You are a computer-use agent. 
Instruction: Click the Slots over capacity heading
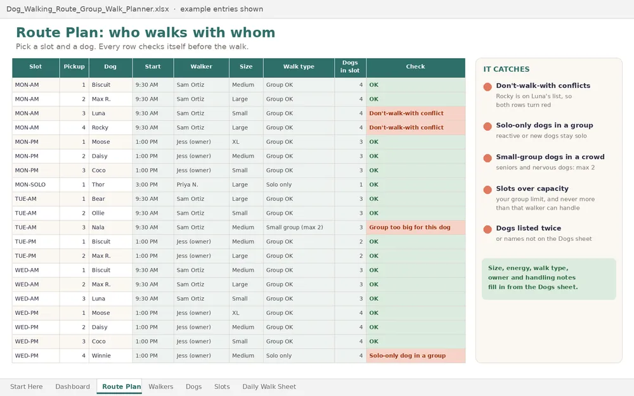[x=532, y=189]
